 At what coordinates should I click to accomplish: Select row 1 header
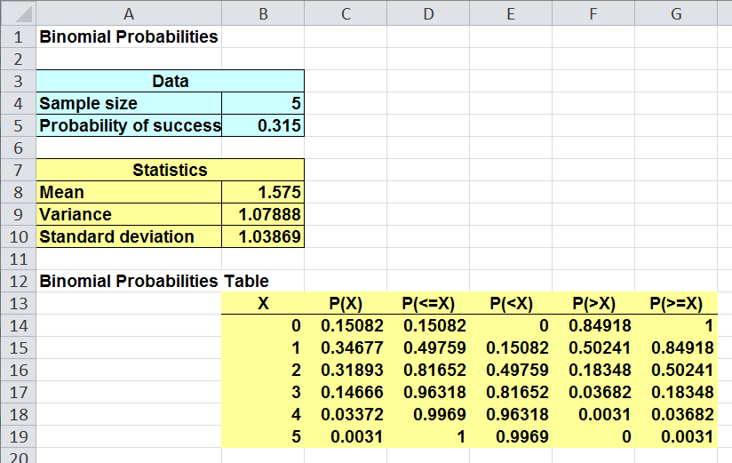click(x=18, y=36)
